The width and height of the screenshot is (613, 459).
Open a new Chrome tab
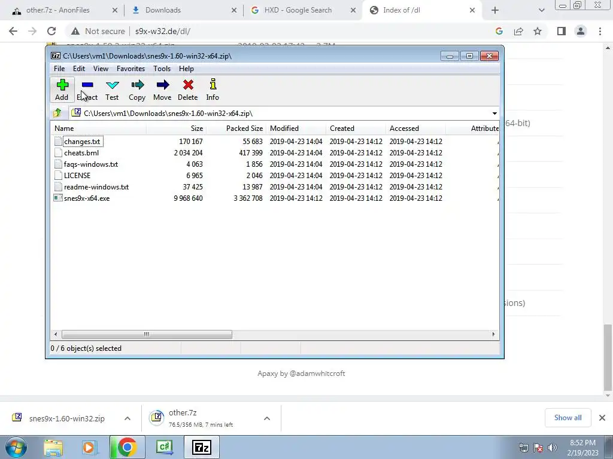pyautogui.click(x=495, y=10)
